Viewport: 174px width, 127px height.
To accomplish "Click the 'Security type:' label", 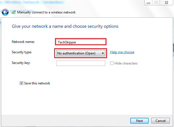I will 22,52.
